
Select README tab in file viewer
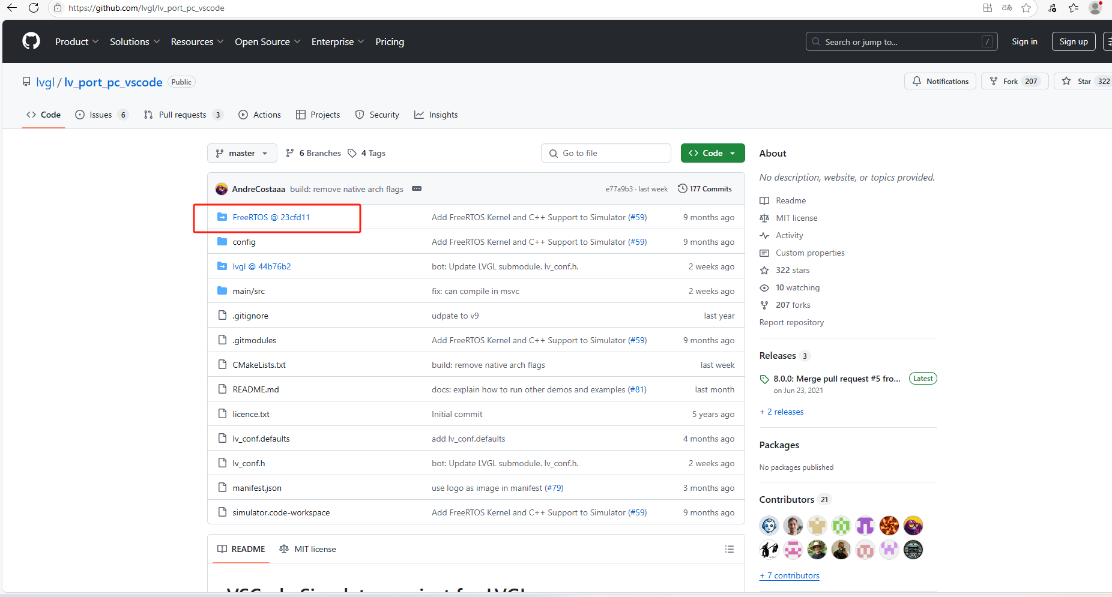[x=241, y=549]
